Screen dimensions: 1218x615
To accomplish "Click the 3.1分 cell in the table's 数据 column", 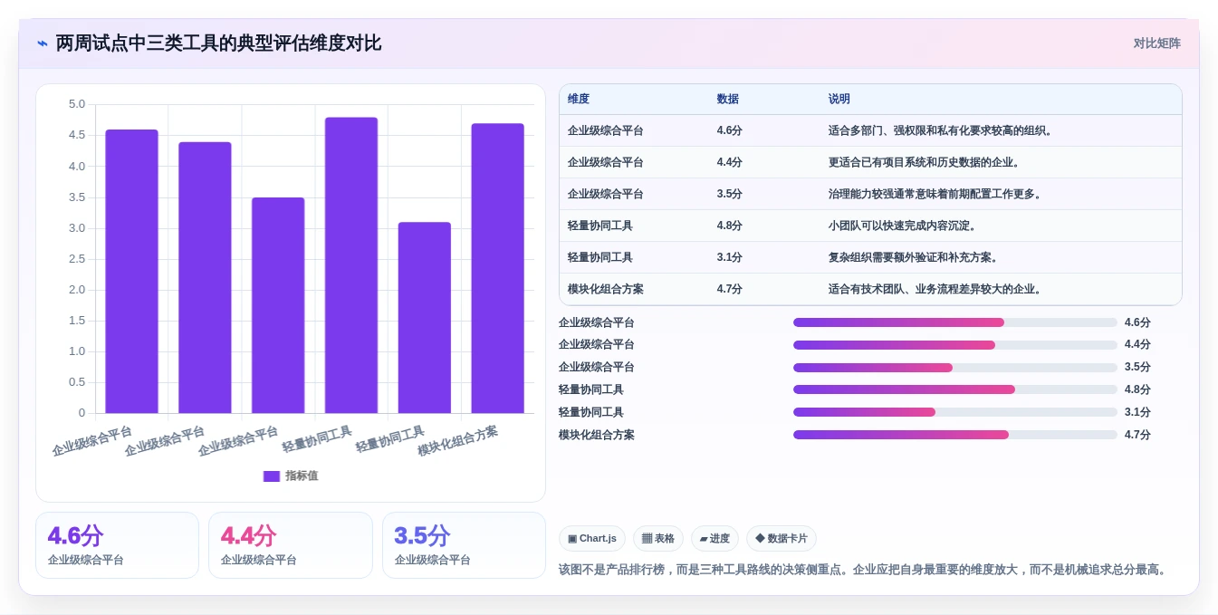I will click(730, 257).
